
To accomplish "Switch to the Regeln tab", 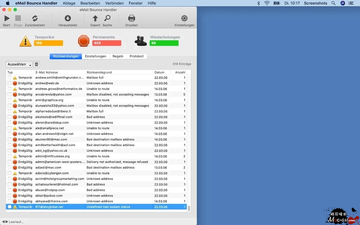I will [118, 56].
